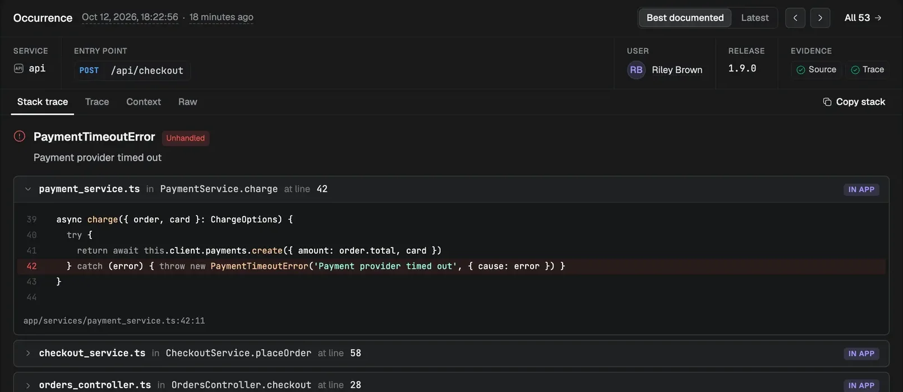Select the Best documented toggle option
The width and height of the screenshot is (903, 392).
click(x=685, y=18)
